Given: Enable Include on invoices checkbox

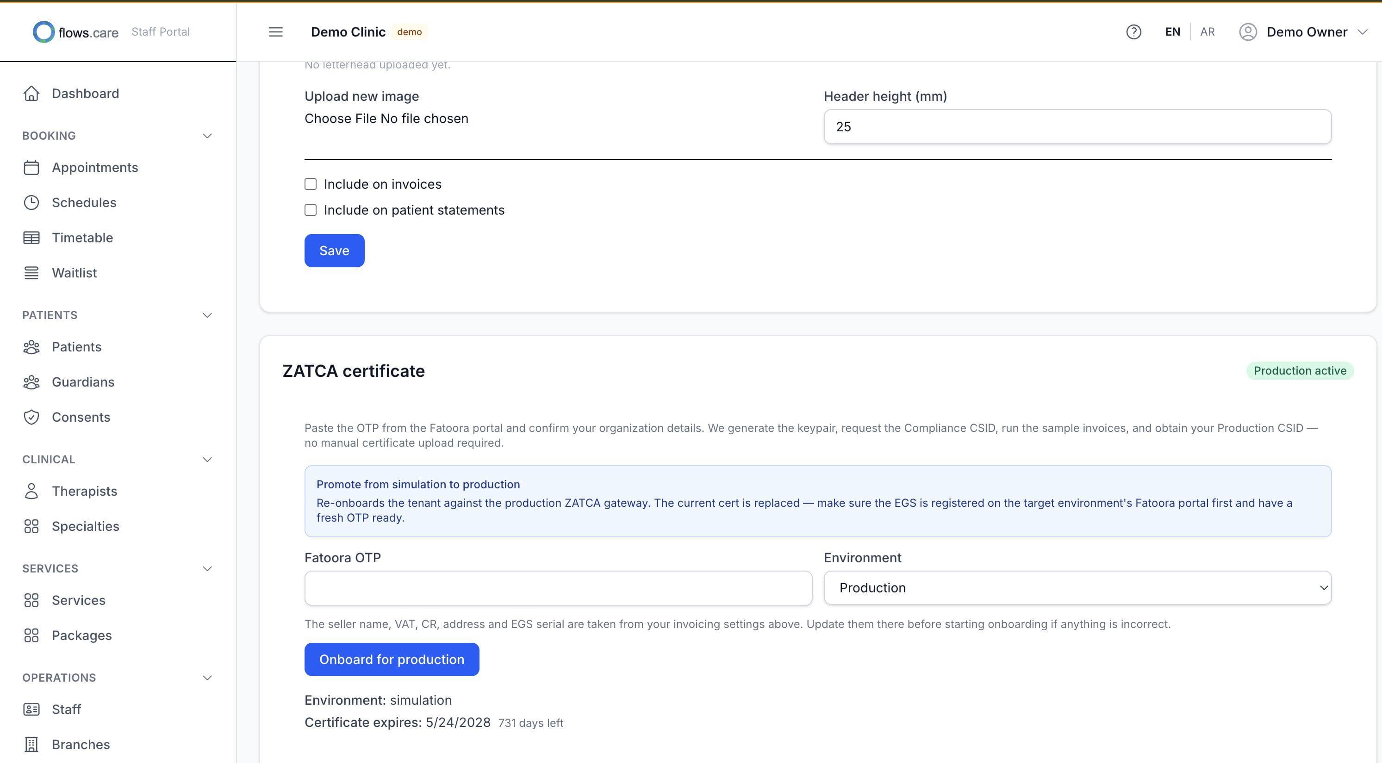Looking at the screenshot, I should click(311, 185).
